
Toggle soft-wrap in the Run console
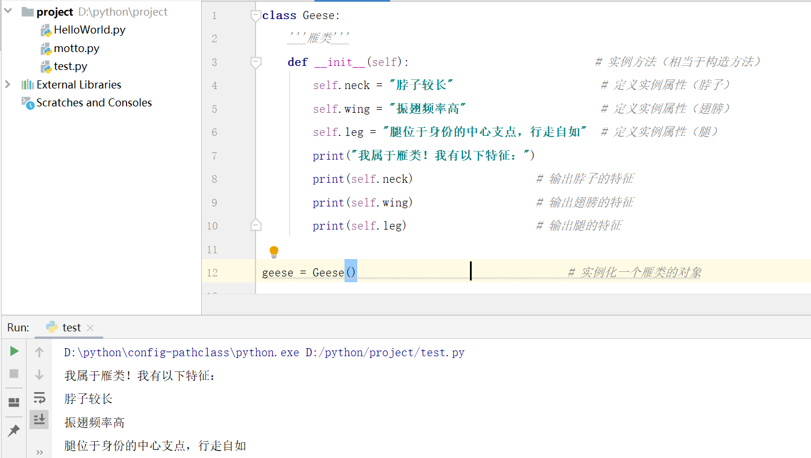(39, 397)
